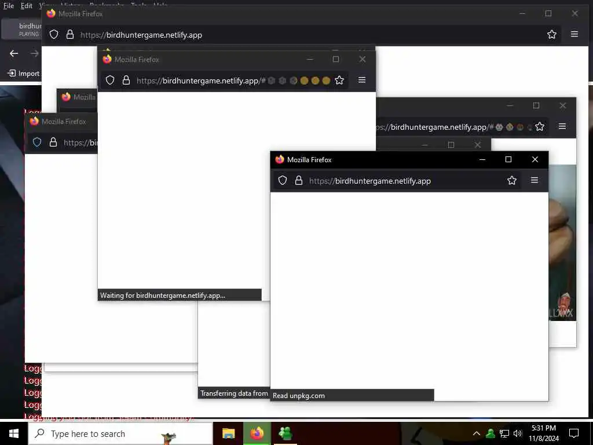Maximize the large top Firefox window
The image size is (593, 445).
[x=548, y=13]
